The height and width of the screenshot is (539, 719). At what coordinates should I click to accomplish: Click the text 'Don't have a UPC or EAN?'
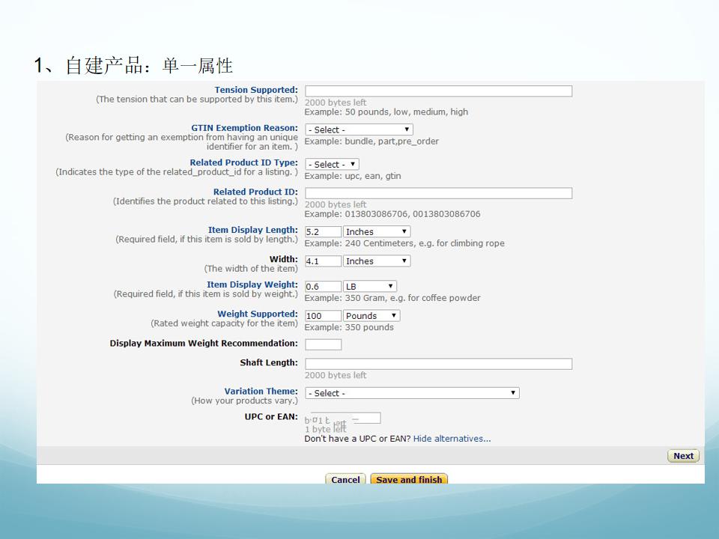[x=357, y=439]
